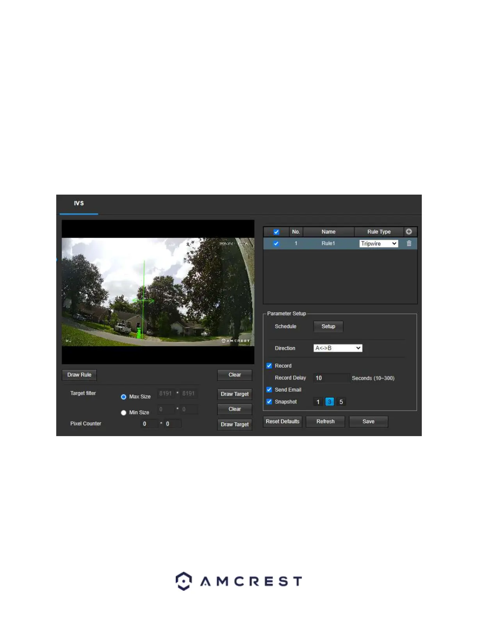Focus the Record Delay input field
This screenshot has width=478, height=619.
click(332, 378)
